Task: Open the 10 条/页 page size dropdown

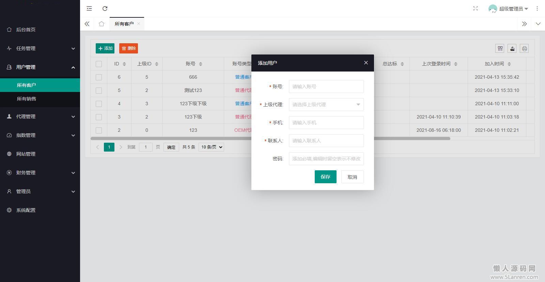Action: coord(211,147)
